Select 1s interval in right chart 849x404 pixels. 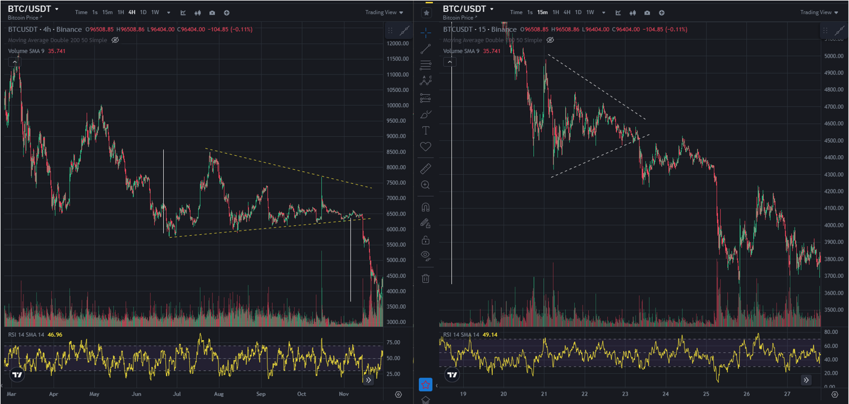(x=530, y=12)
